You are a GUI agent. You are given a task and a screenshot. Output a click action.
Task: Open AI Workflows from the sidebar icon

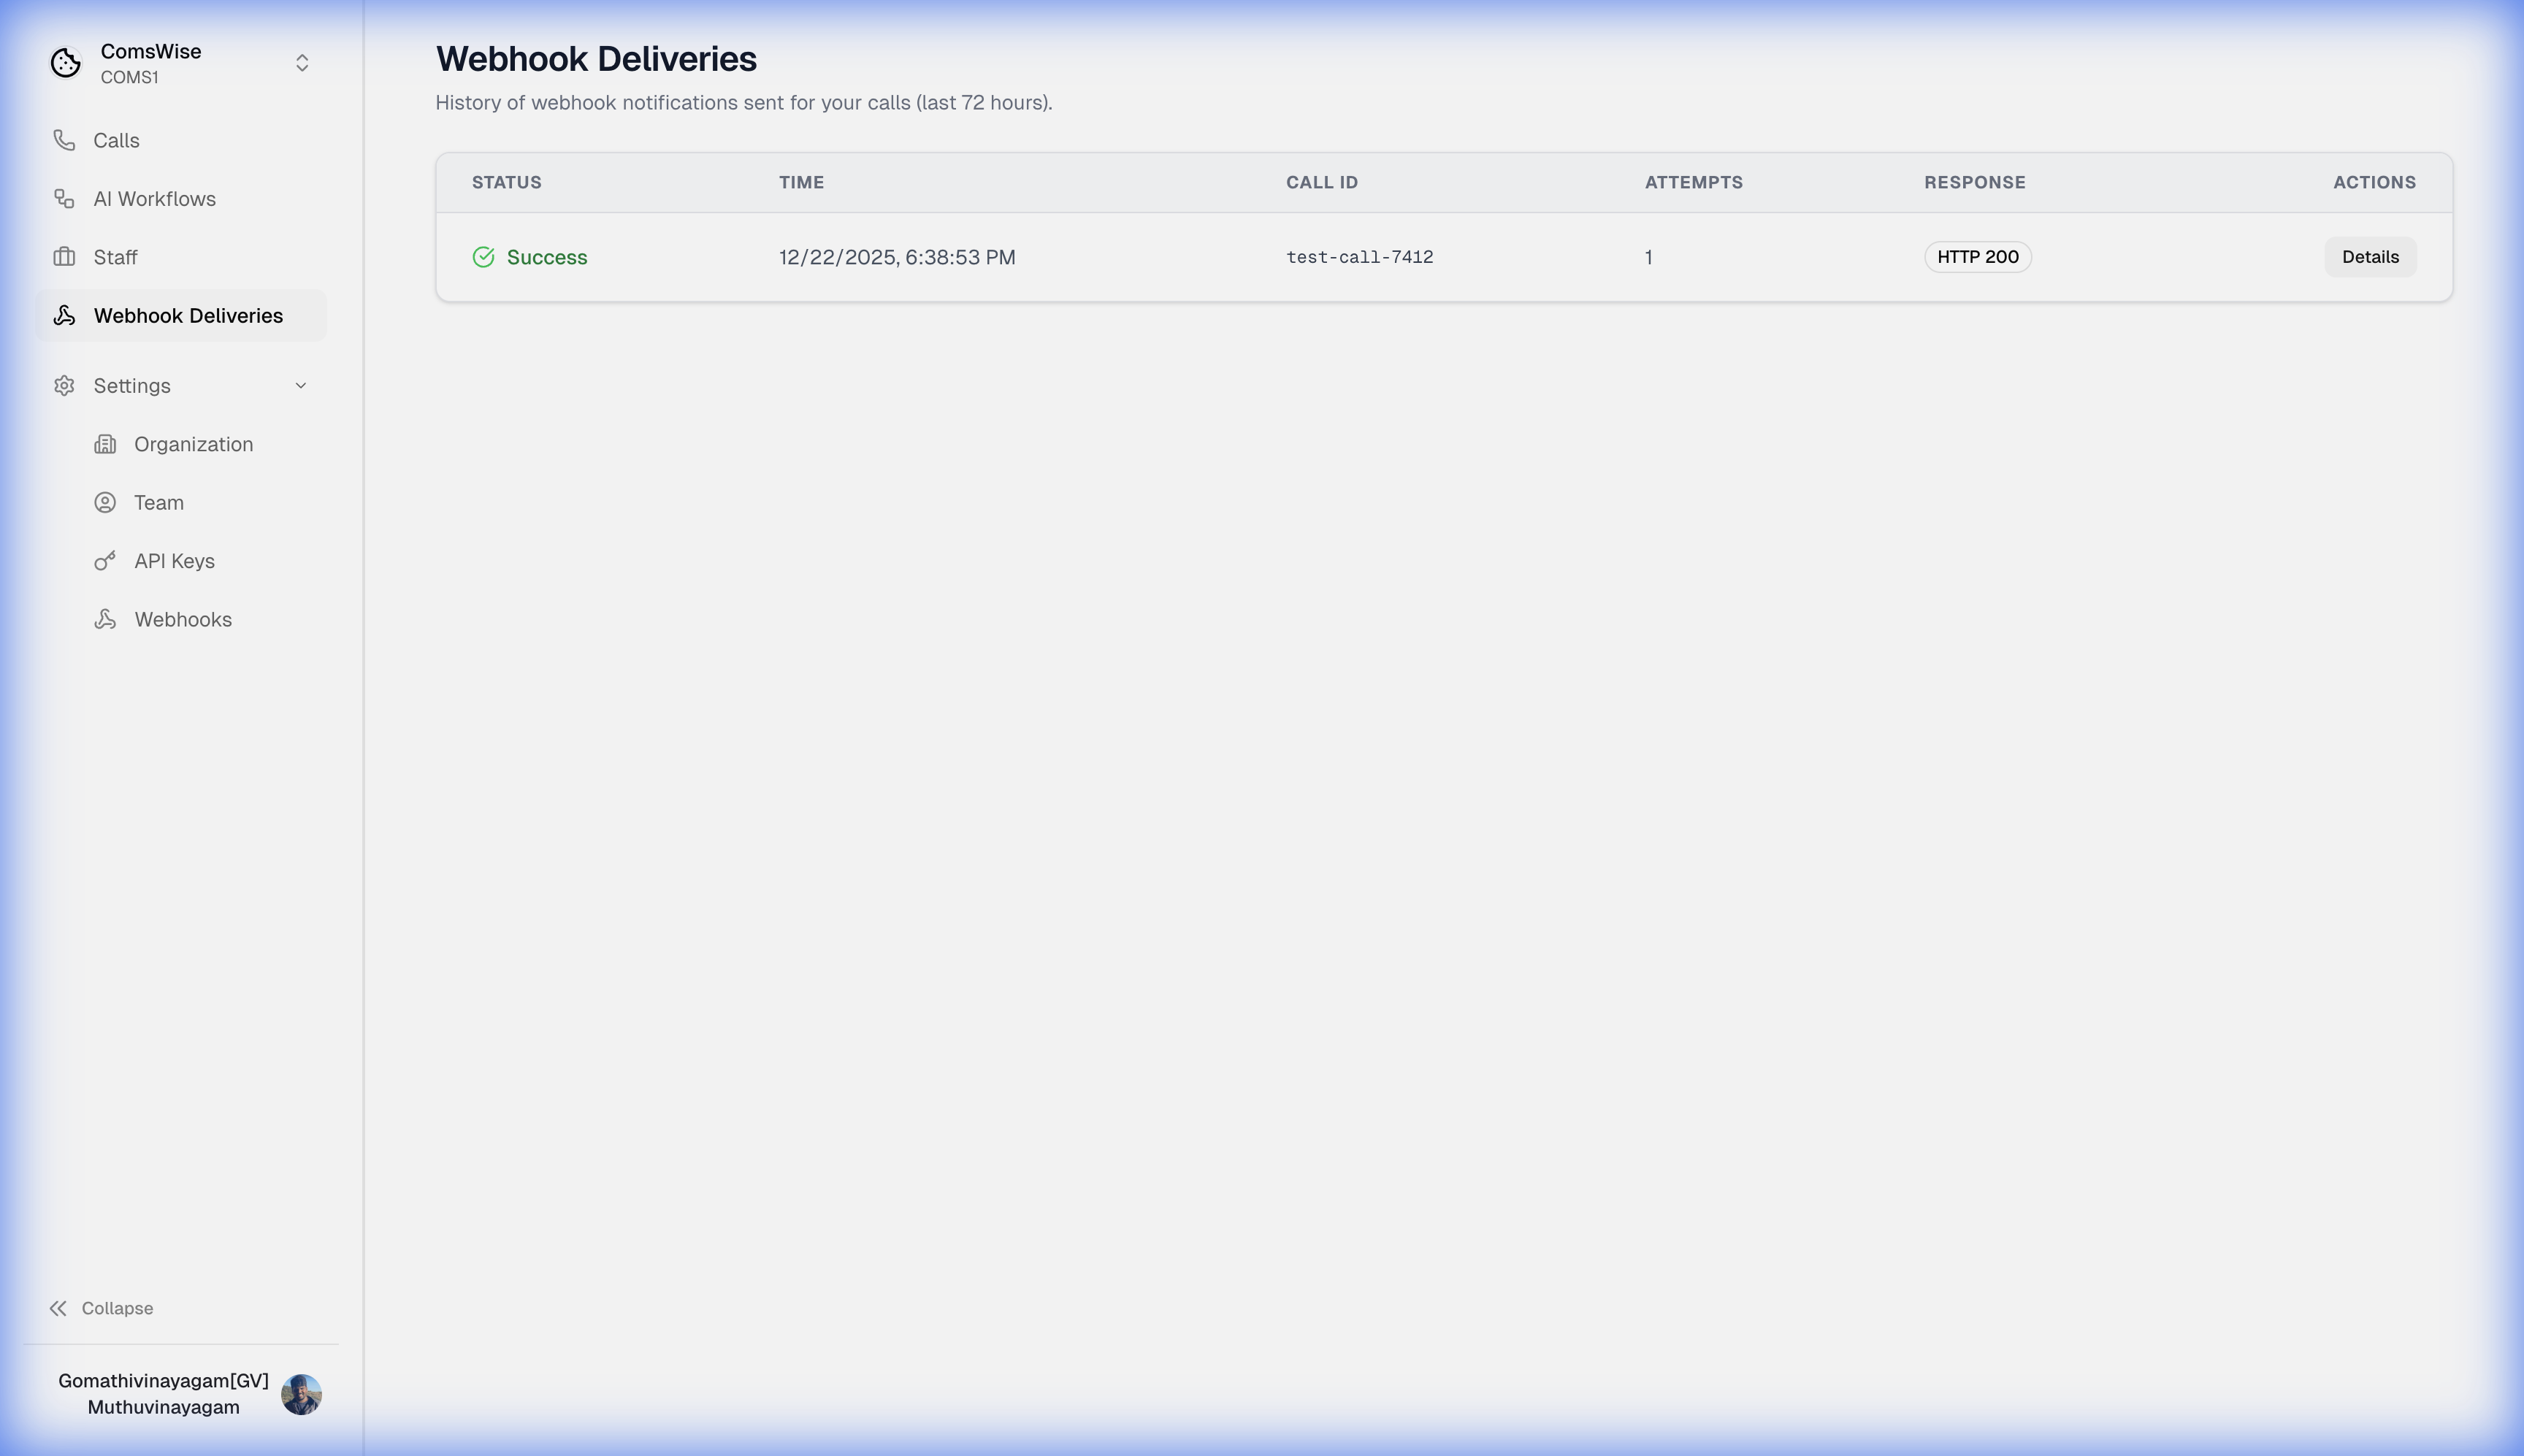[64, 198]
